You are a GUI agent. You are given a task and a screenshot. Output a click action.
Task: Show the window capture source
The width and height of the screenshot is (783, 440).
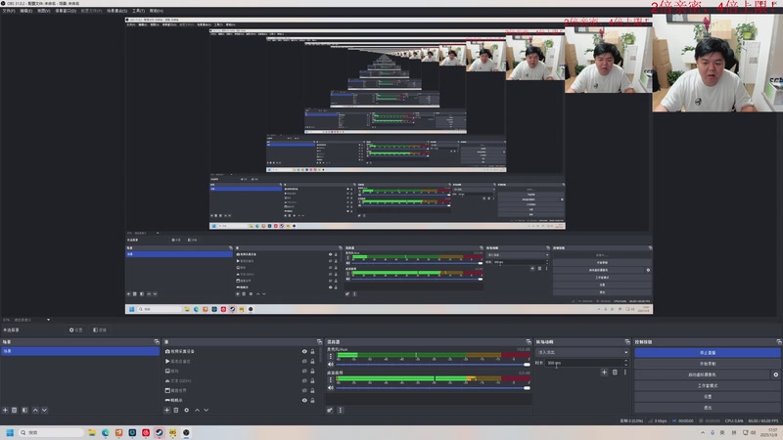click(x=304, y=390)
